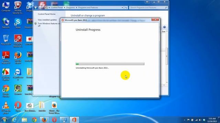The width and height of the screenshot is (220, 123).
Task: Close the Microsoft Lync Basic 2013 dialog
Action: pyautogui.click(x=155, y=19)
